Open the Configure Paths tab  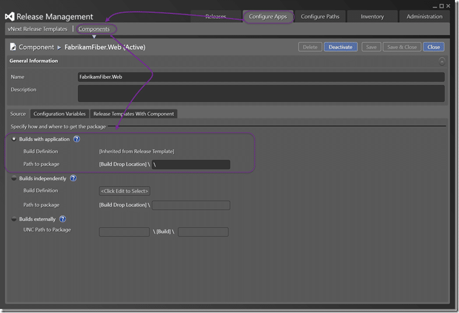320,16
